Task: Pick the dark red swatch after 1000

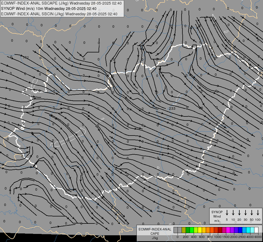Action: click(x=220, y=230)
